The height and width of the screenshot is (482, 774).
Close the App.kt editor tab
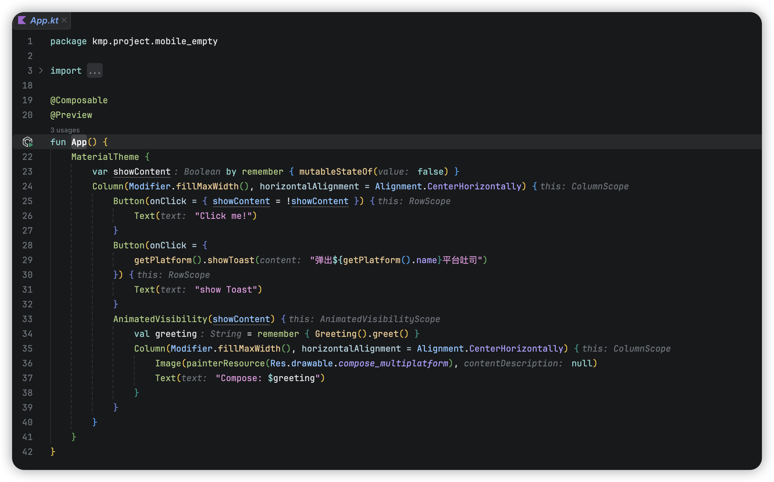[64, 20]
